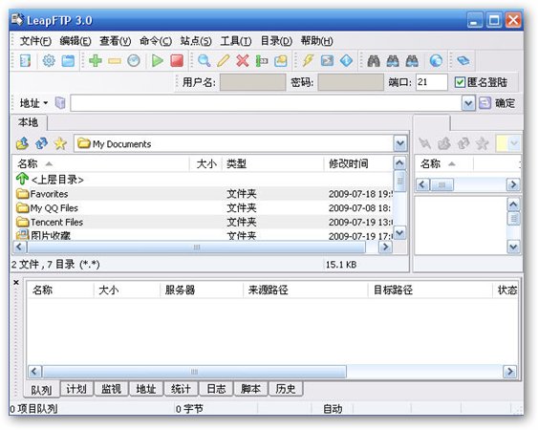538x430 pixels.
Task: Open the site manager book icon
Action: coord(26,61)
